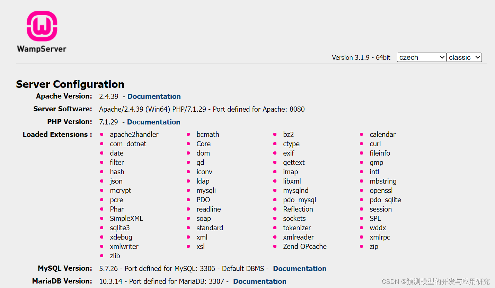Image resolution: width=495 pixels, height=288 pixels.
Task: Open MySQL Version Documentation link
Action: [300, 269]
